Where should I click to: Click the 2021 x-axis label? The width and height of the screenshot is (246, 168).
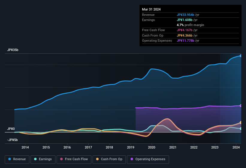pos(173,147)
